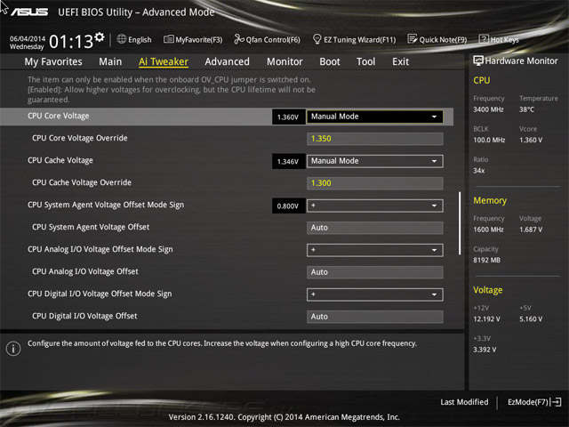Open CPU Cache Voltage Manual Mode dropdown
The height and width of the screenshot is (427, 569).
pyautogui.click(x=375, y=161)
